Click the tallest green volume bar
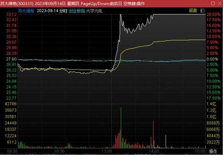Screen dimensions: 223x155 coord(121,128)
